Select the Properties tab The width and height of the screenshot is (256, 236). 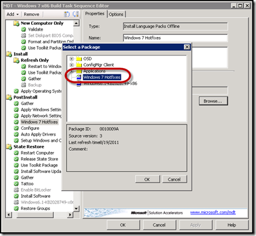tap(95, 14)
